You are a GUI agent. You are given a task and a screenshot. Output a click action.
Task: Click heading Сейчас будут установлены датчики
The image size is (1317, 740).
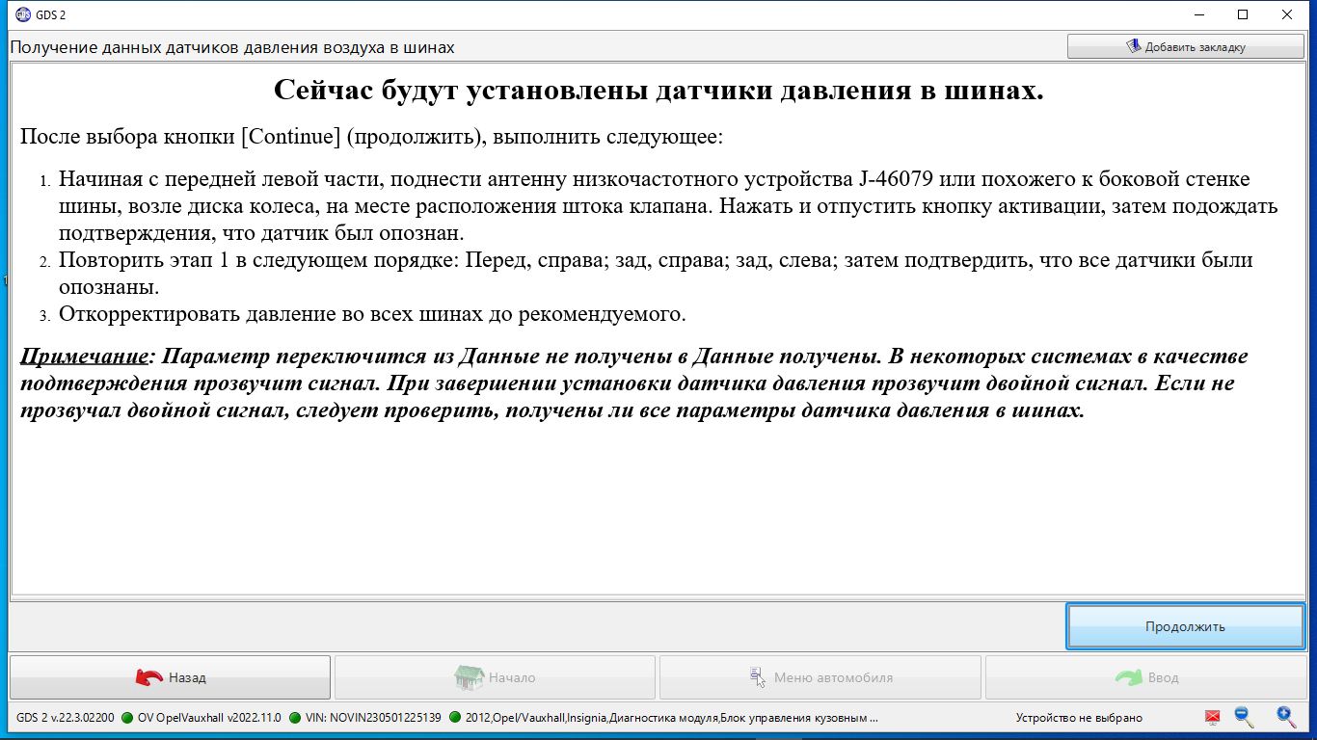point(658,91)
